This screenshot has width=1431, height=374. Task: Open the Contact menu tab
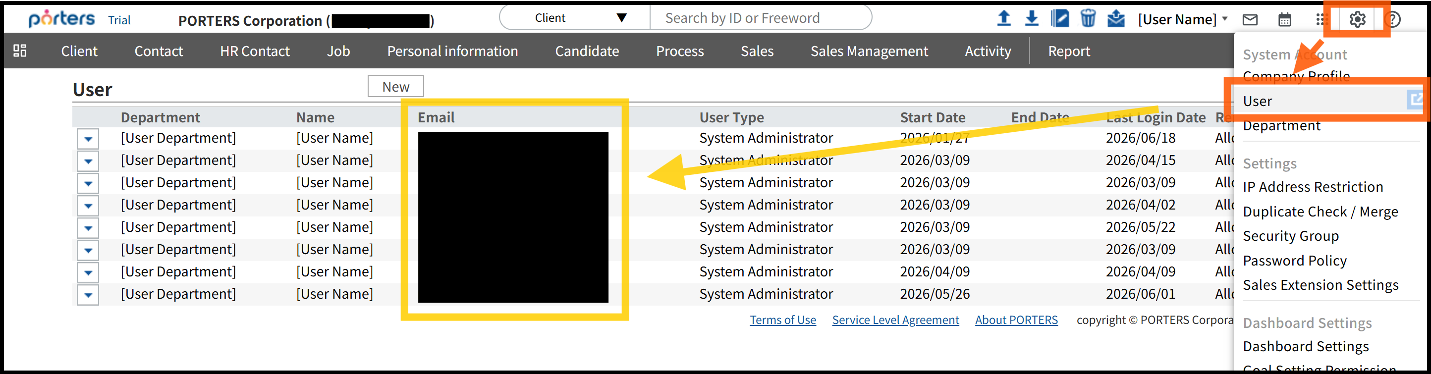[159, 51]
